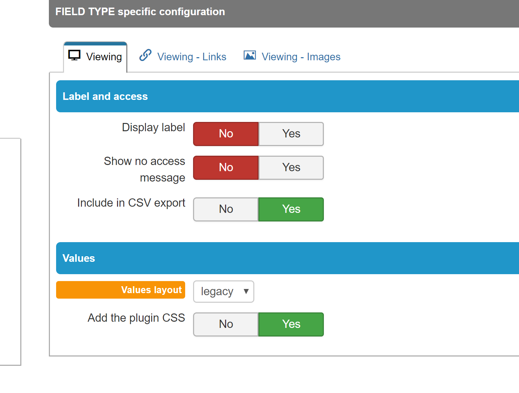This screenshot has width=519, height=393.
Task: Click the monitor icon on Viewing tab
Action: [74, 55]
